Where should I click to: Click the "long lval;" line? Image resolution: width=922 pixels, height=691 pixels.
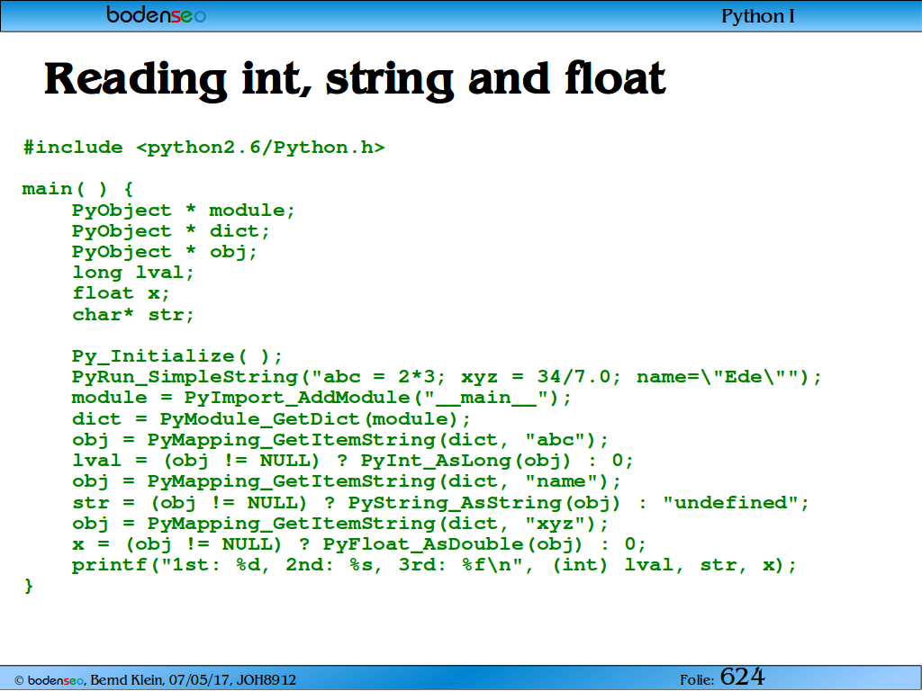[x=133, y=273]
